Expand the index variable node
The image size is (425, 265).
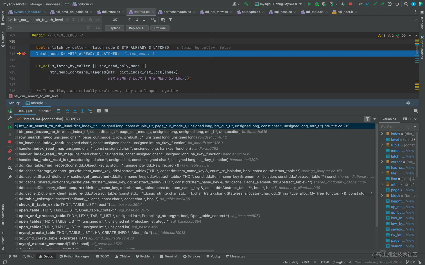click(382, 134)
